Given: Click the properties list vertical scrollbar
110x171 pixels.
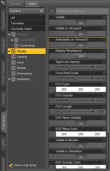Looking at the screenshot, I should point(108,74).
